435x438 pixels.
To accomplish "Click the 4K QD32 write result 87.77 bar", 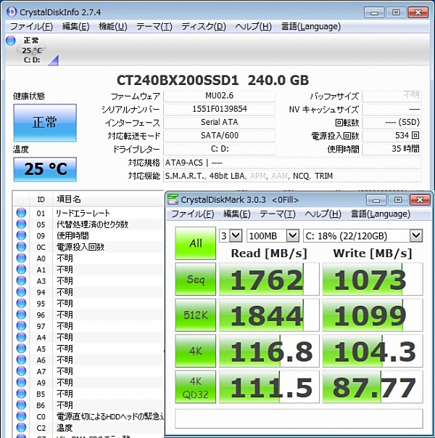I will point(373,387).
